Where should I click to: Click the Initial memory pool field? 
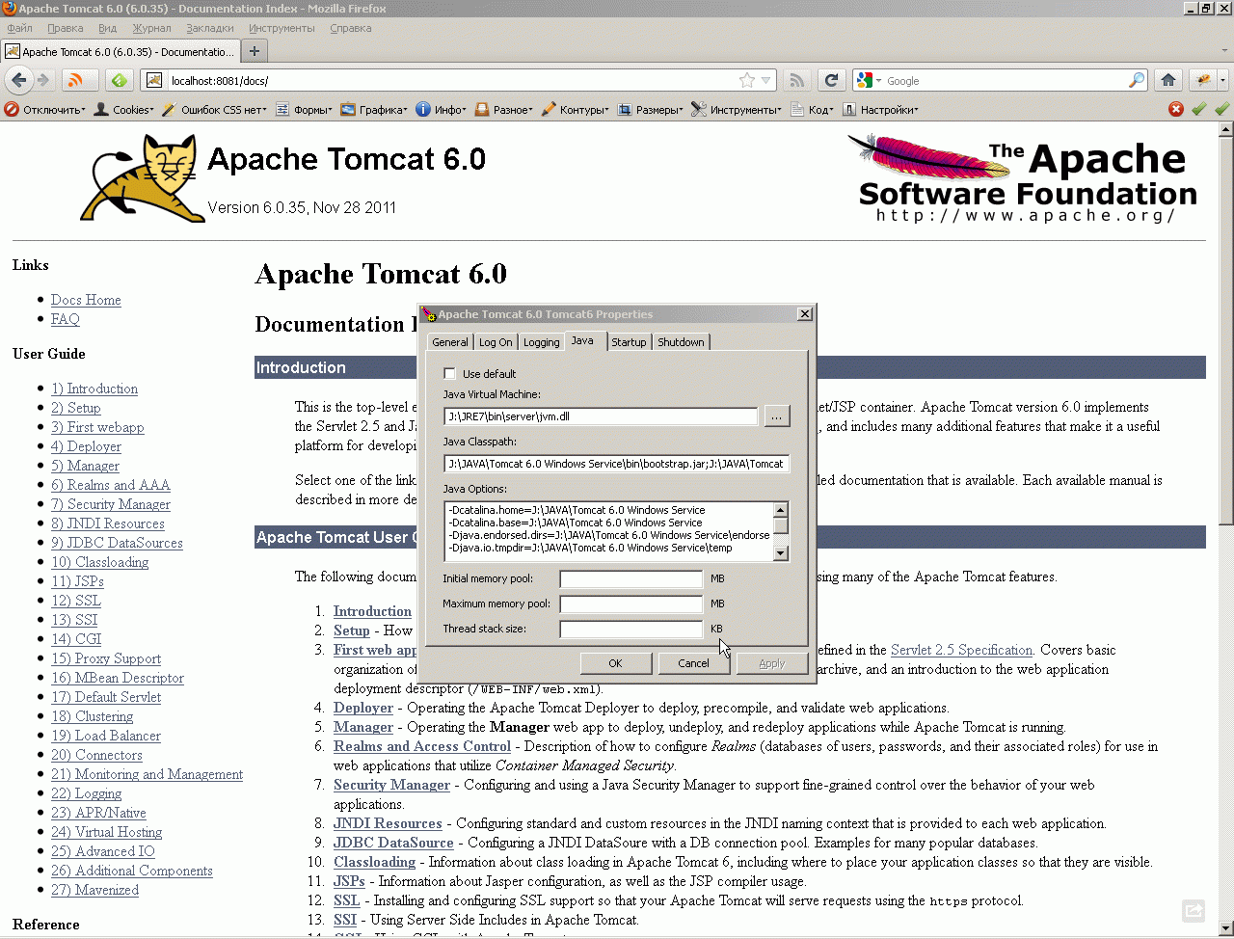coord(631,579)
